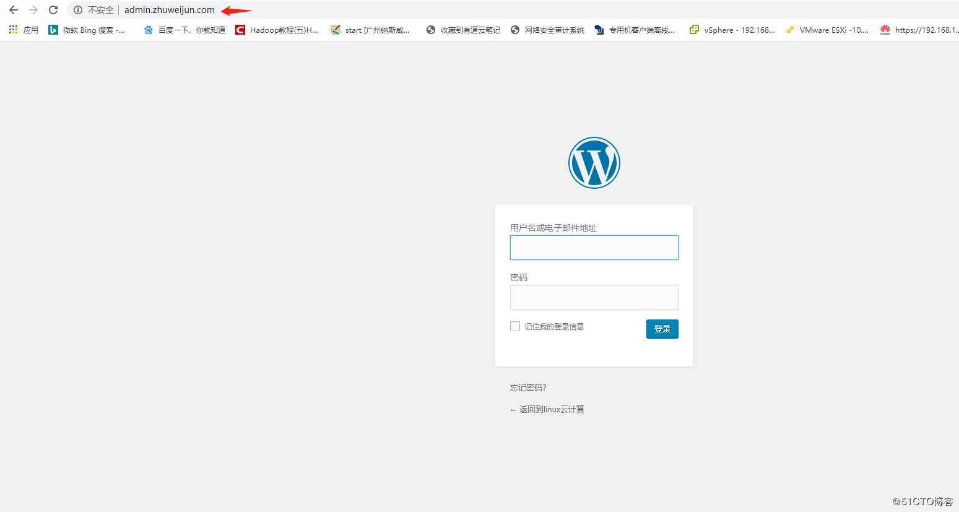Open the 百度一下 bookmark
959x512 pixels.
click(184, 30)
